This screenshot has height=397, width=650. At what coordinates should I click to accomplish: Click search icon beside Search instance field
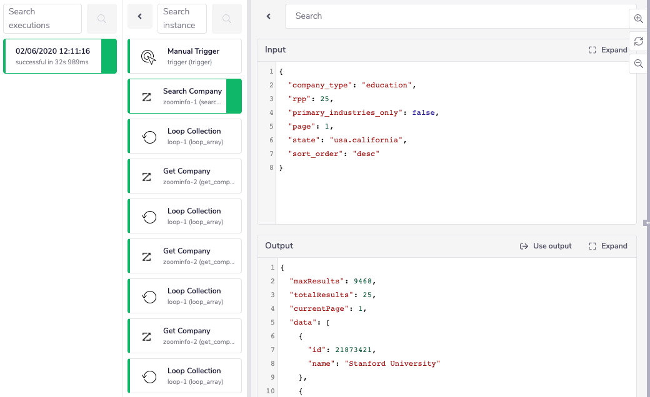pos(226,19)
